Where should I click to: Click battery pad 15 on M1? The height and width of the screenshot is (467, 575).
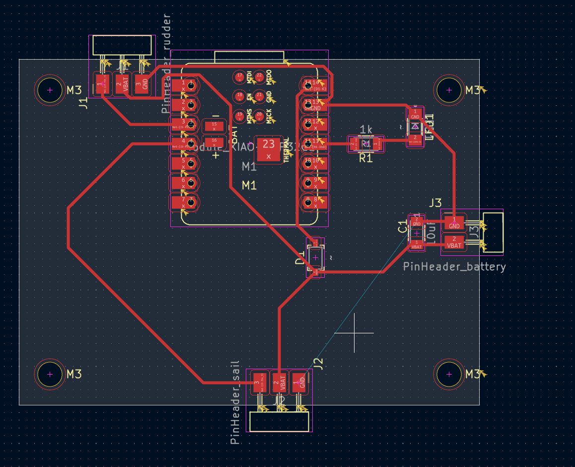[x=214, y=126]
